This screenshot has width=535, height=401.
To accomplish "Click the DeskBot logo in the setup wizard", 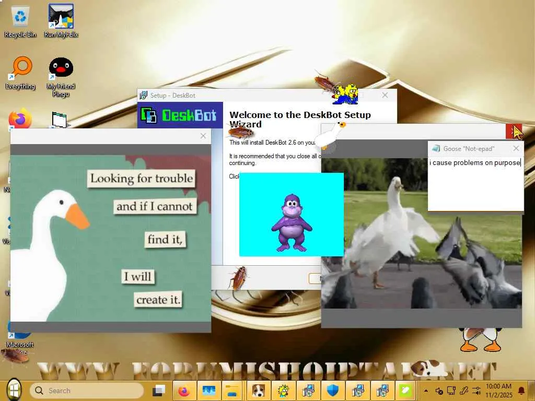I will click(x=180, y=115).
